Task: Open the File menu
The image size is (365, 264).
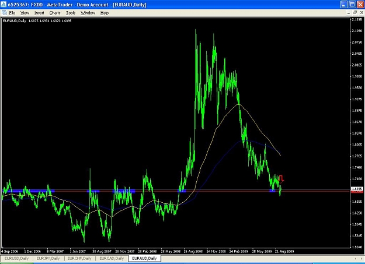Action: pos(12,13)
